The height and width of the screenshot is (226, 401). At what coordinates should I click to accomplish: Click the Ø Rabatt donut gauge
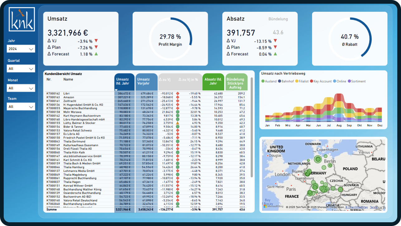tap(350, 39)
